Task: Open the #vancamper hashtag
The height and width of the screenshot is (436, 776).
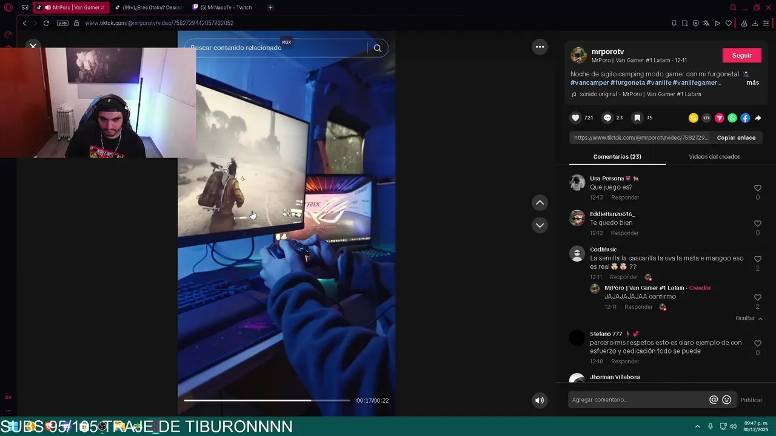Action: pyautogui.click(x=589, y=82)
